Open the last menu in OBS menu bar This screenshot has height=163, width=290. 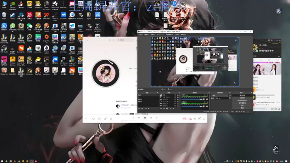[x=183, y=34]
